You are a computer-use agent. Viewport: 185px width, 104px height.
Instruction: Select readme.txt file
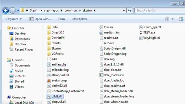[x=109, y=38]
